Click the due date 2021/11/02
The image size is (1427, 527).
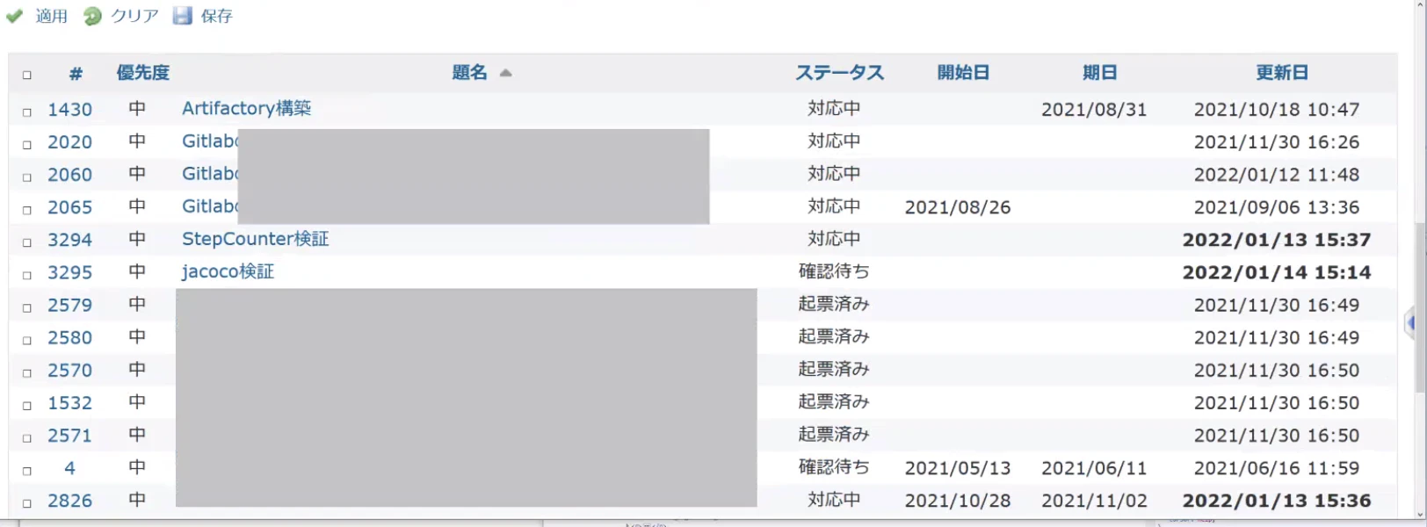1094,501
